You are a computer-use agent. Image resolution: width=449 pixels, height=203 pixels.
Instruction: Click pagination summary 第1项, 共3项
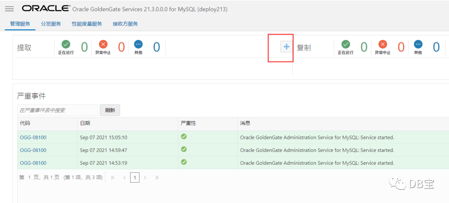pos(83,178)
